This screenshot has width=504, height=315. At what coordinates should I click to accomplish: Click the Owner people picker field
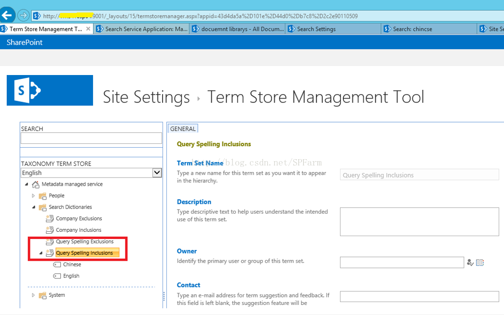(x=402, y=263)
